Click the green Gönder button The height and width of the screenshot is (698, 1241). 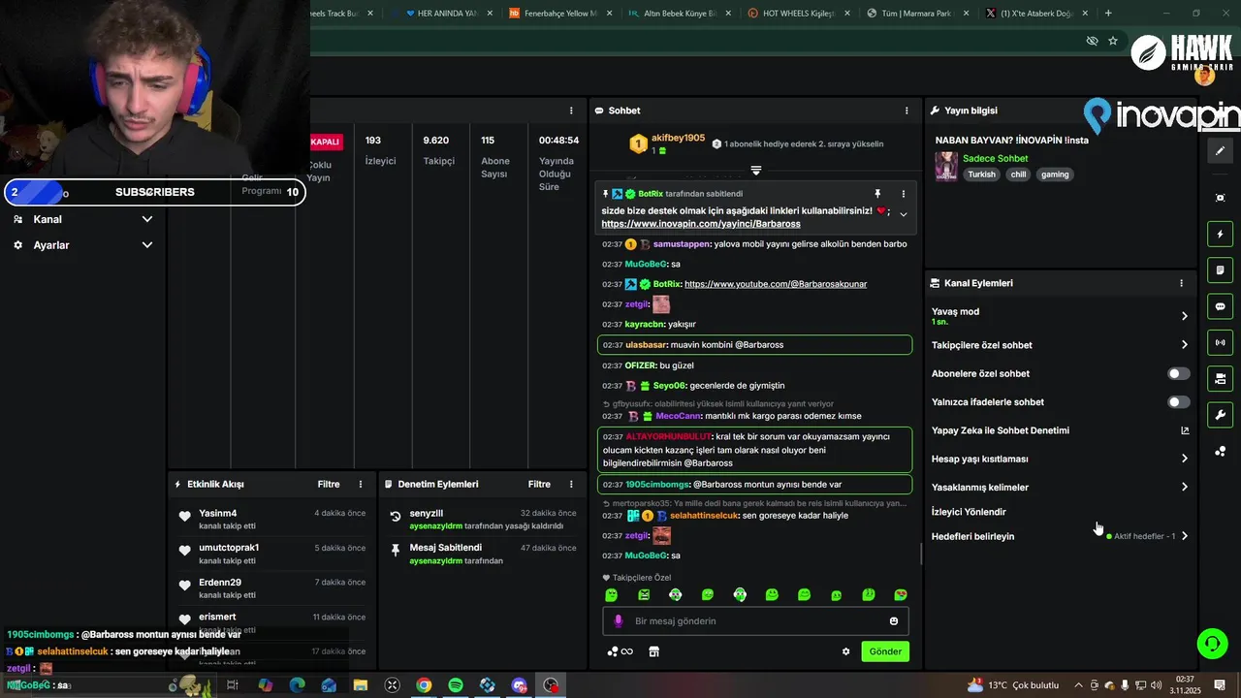[x=885, y=651]
